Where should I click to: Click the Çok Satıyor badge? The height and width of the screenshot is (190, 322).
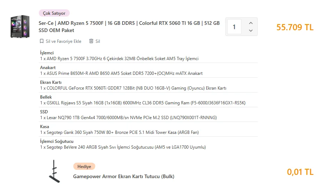[x=54, y=13]
